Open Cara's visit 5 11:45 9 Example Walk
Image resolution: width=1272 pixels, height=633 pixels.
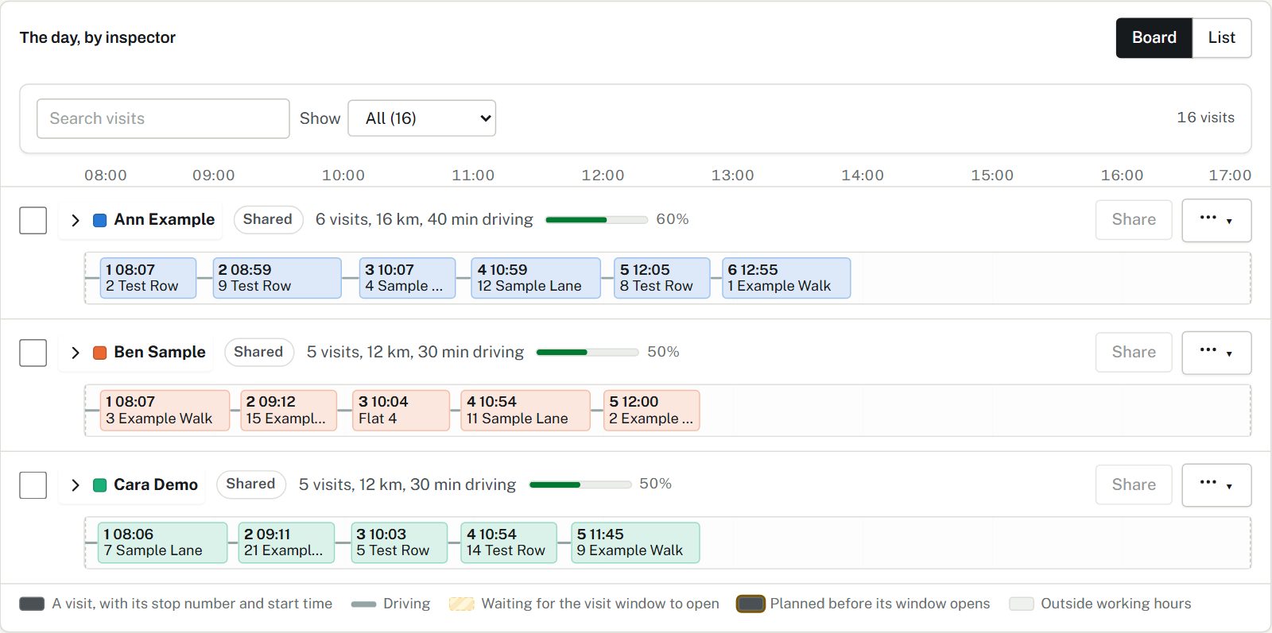tap(635, 542)
